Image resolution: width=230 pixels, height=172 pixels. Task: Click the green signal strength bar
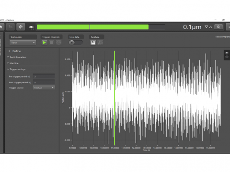[92, 27]
